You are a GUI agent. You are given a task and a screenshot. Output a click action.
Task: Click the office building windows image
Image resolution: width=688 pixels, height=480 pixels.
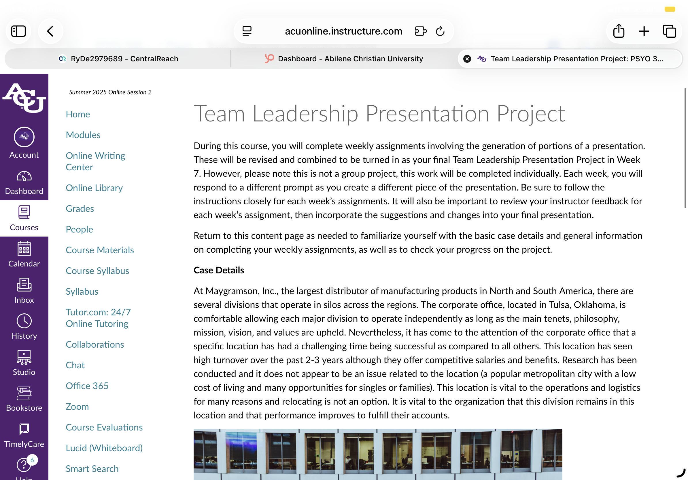(x=377, y=454)
